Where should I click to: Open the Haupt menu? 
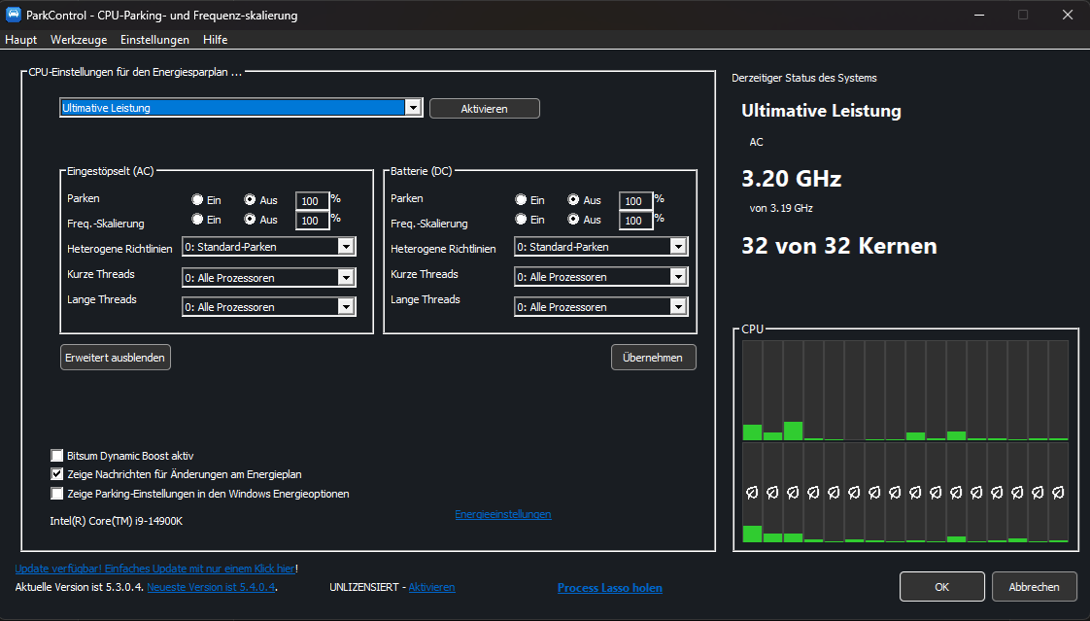(20, 40)
